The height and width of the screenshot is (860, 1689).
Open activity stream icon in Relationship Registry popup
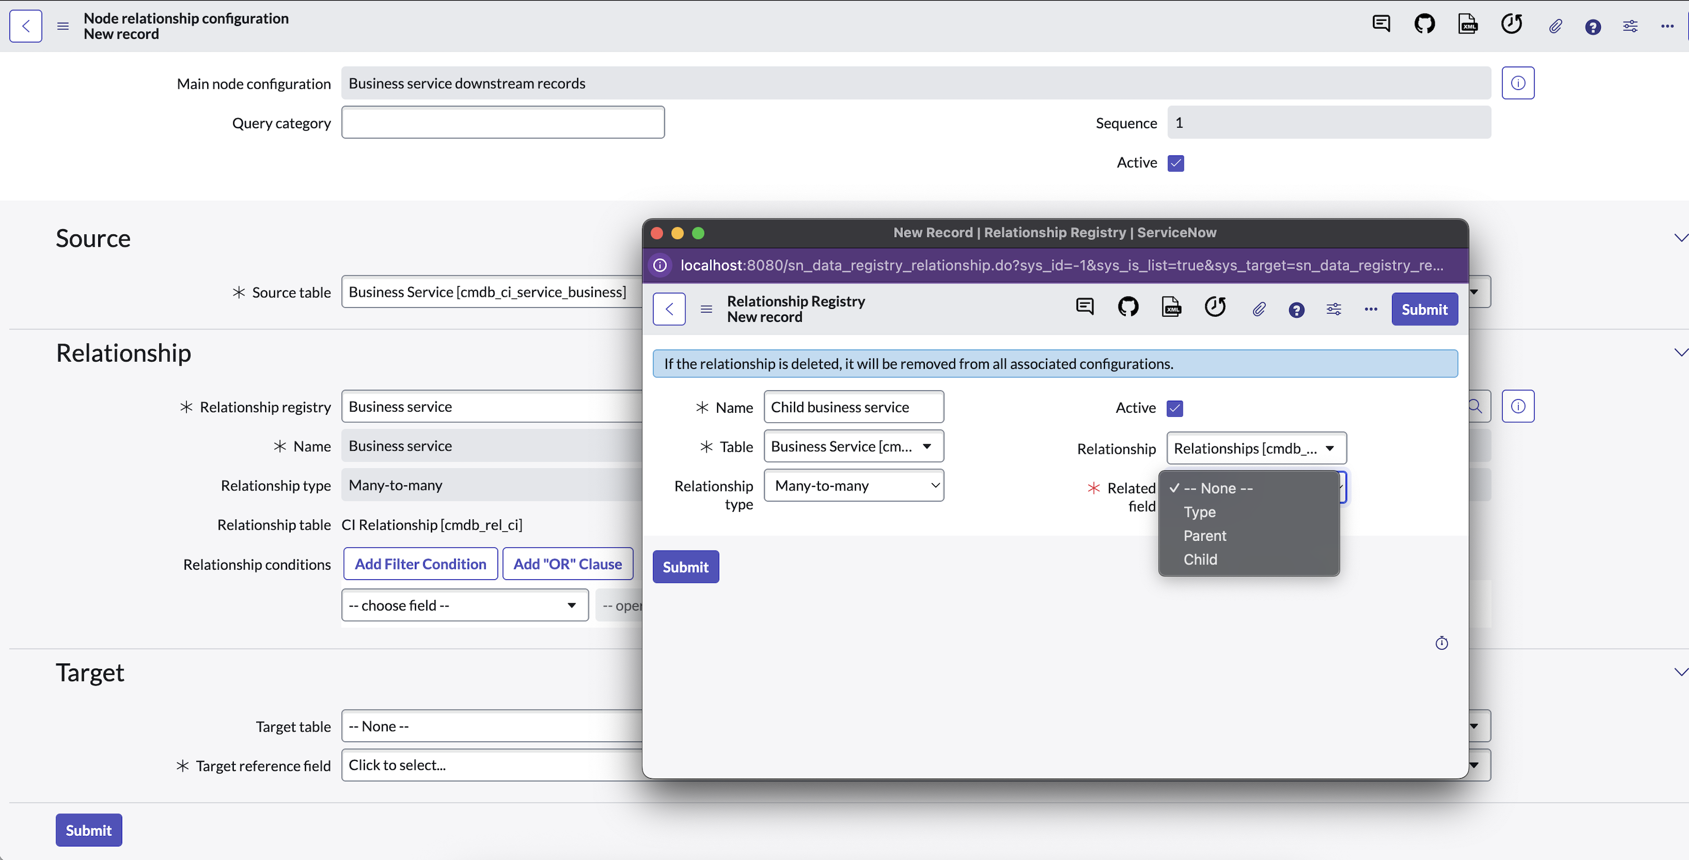pos(1085,307)
